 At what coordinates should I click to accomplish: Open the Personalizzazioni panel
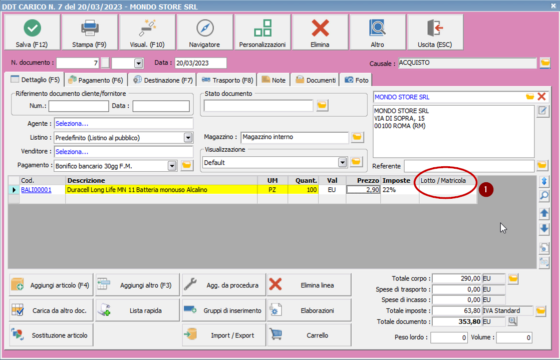click(262, 31)
